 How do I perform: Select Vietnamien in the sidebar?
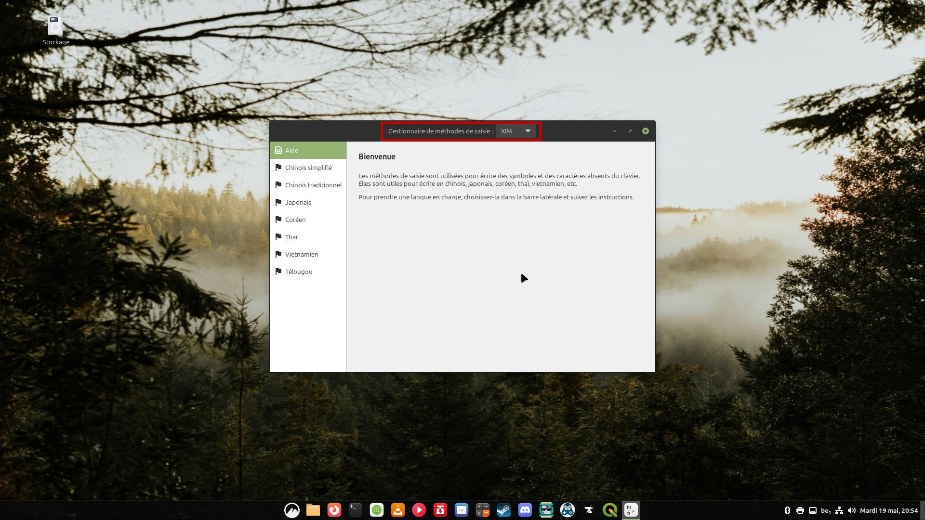pos(308,254)
